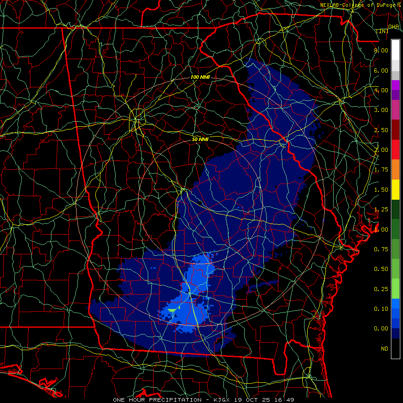403x403 pixels.
Task: Click the 1.75 legend value
Action: (x=381, y=170)
